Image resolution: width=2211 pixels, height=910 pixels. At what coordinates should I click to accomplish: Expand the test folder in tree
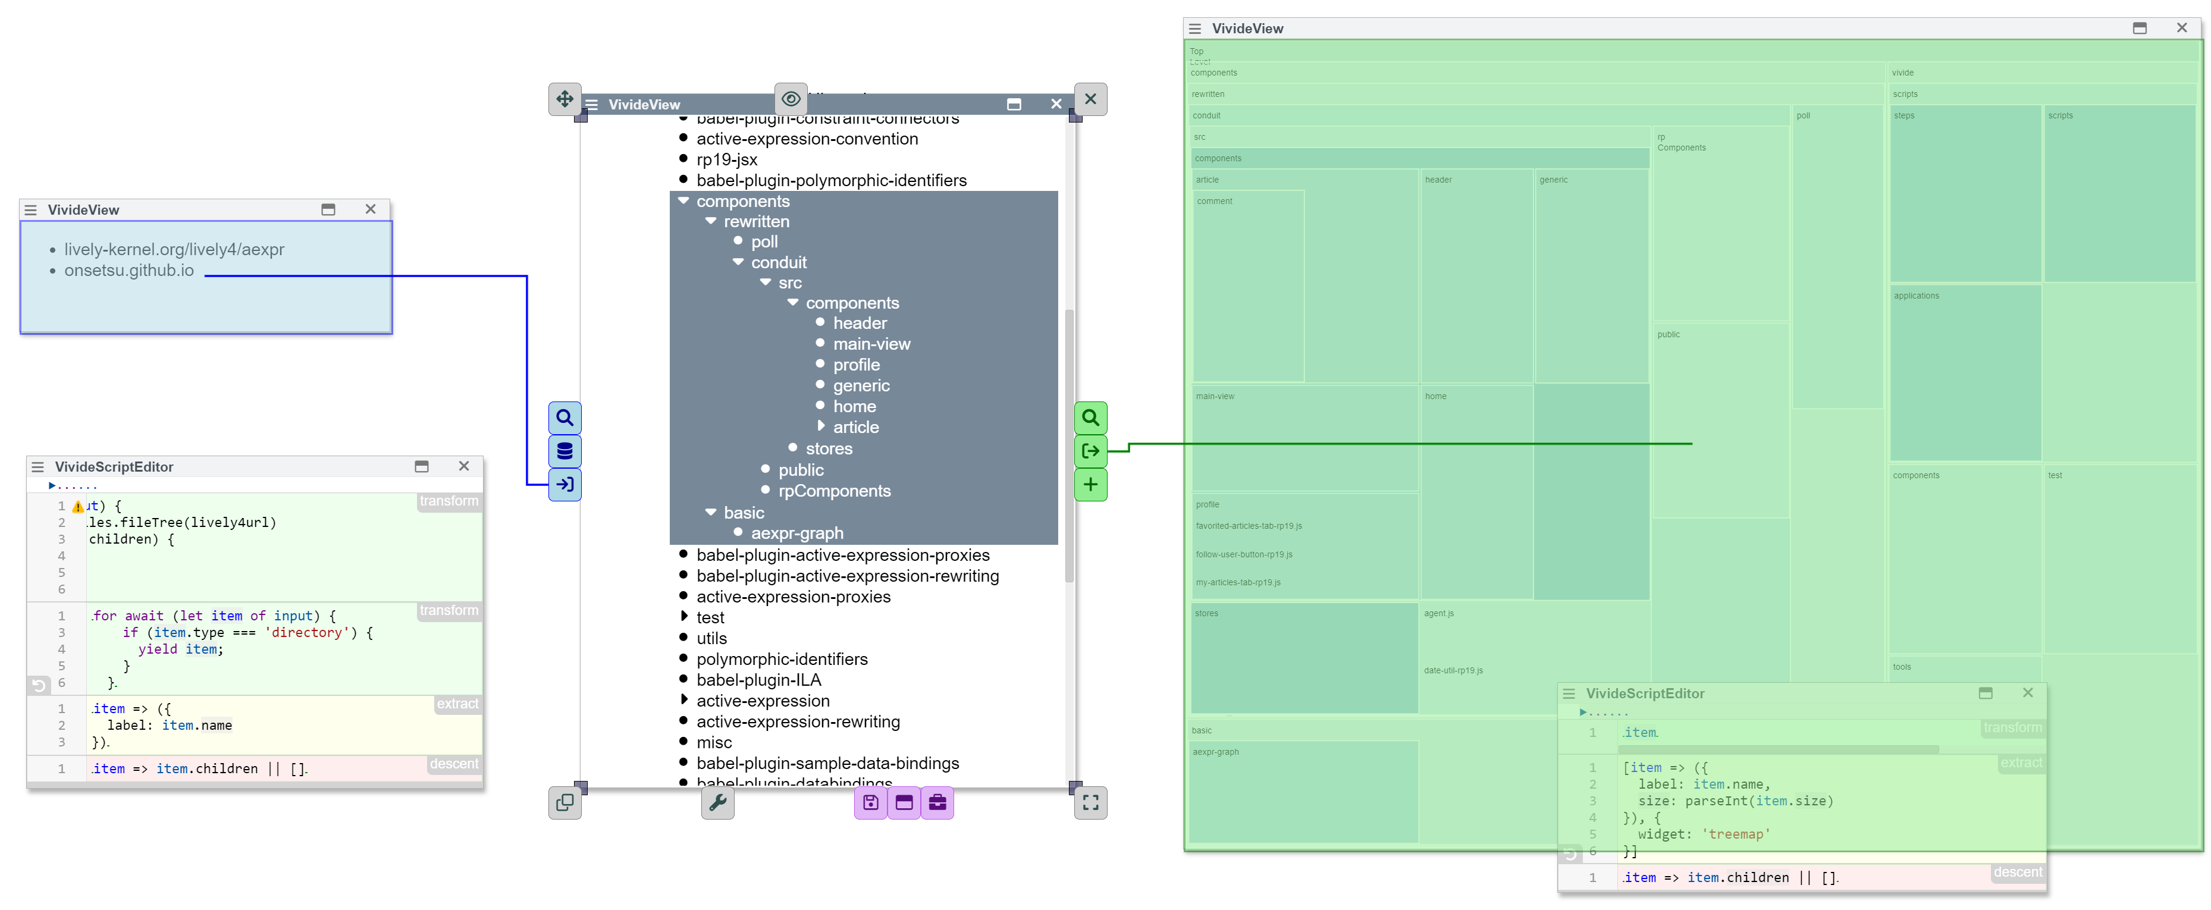coord(683,616)
